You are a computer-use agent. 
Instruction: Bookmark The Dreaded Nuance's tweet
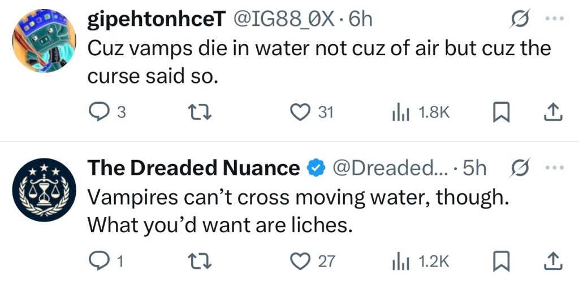(500, 260)
